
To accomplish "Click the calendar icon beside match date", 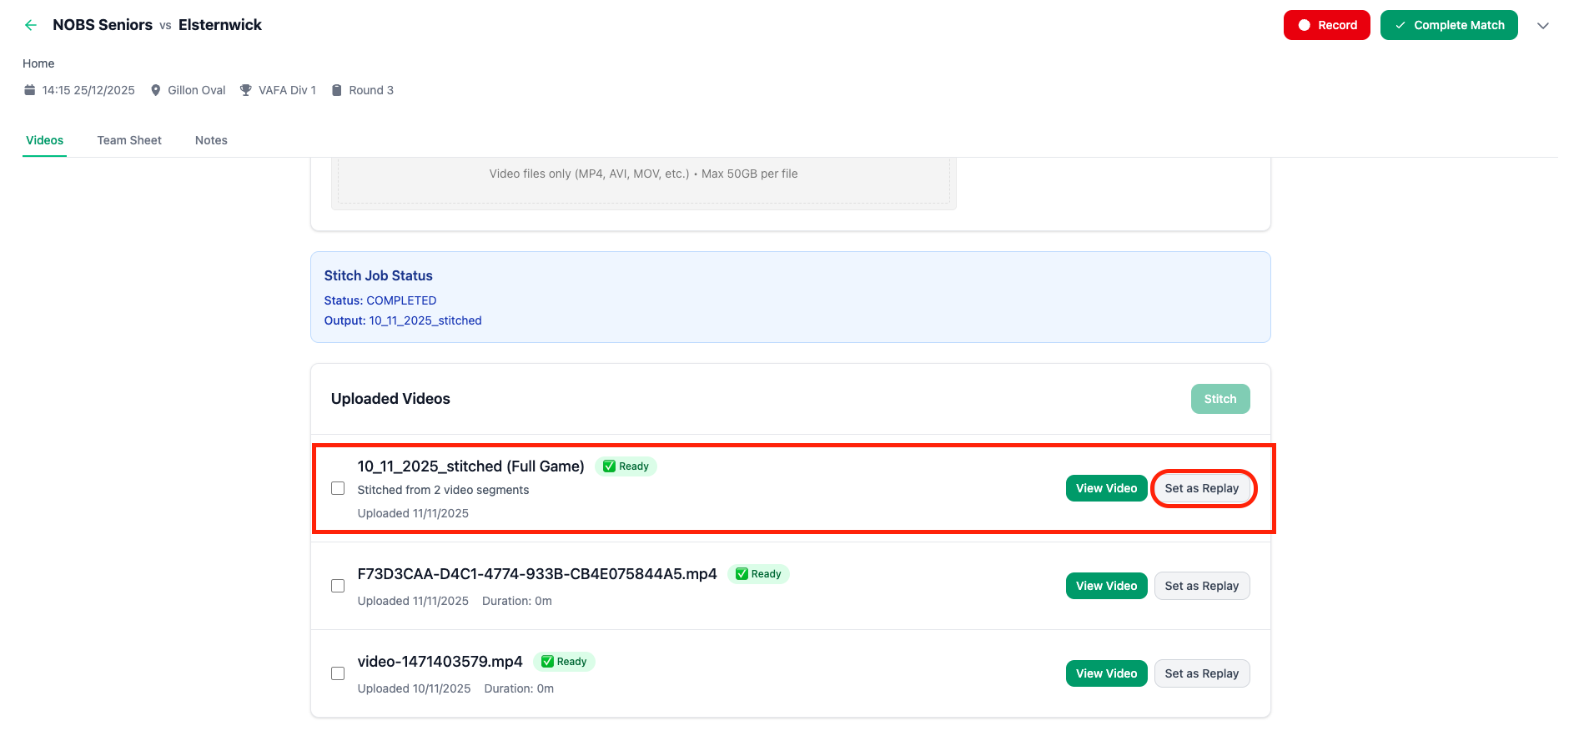I will pyautogui.click(x=30, y=90).
